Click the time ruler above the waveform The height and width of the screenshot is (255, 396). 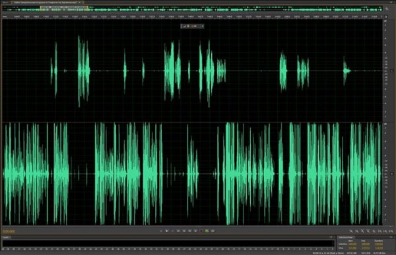tap(192, 16)
